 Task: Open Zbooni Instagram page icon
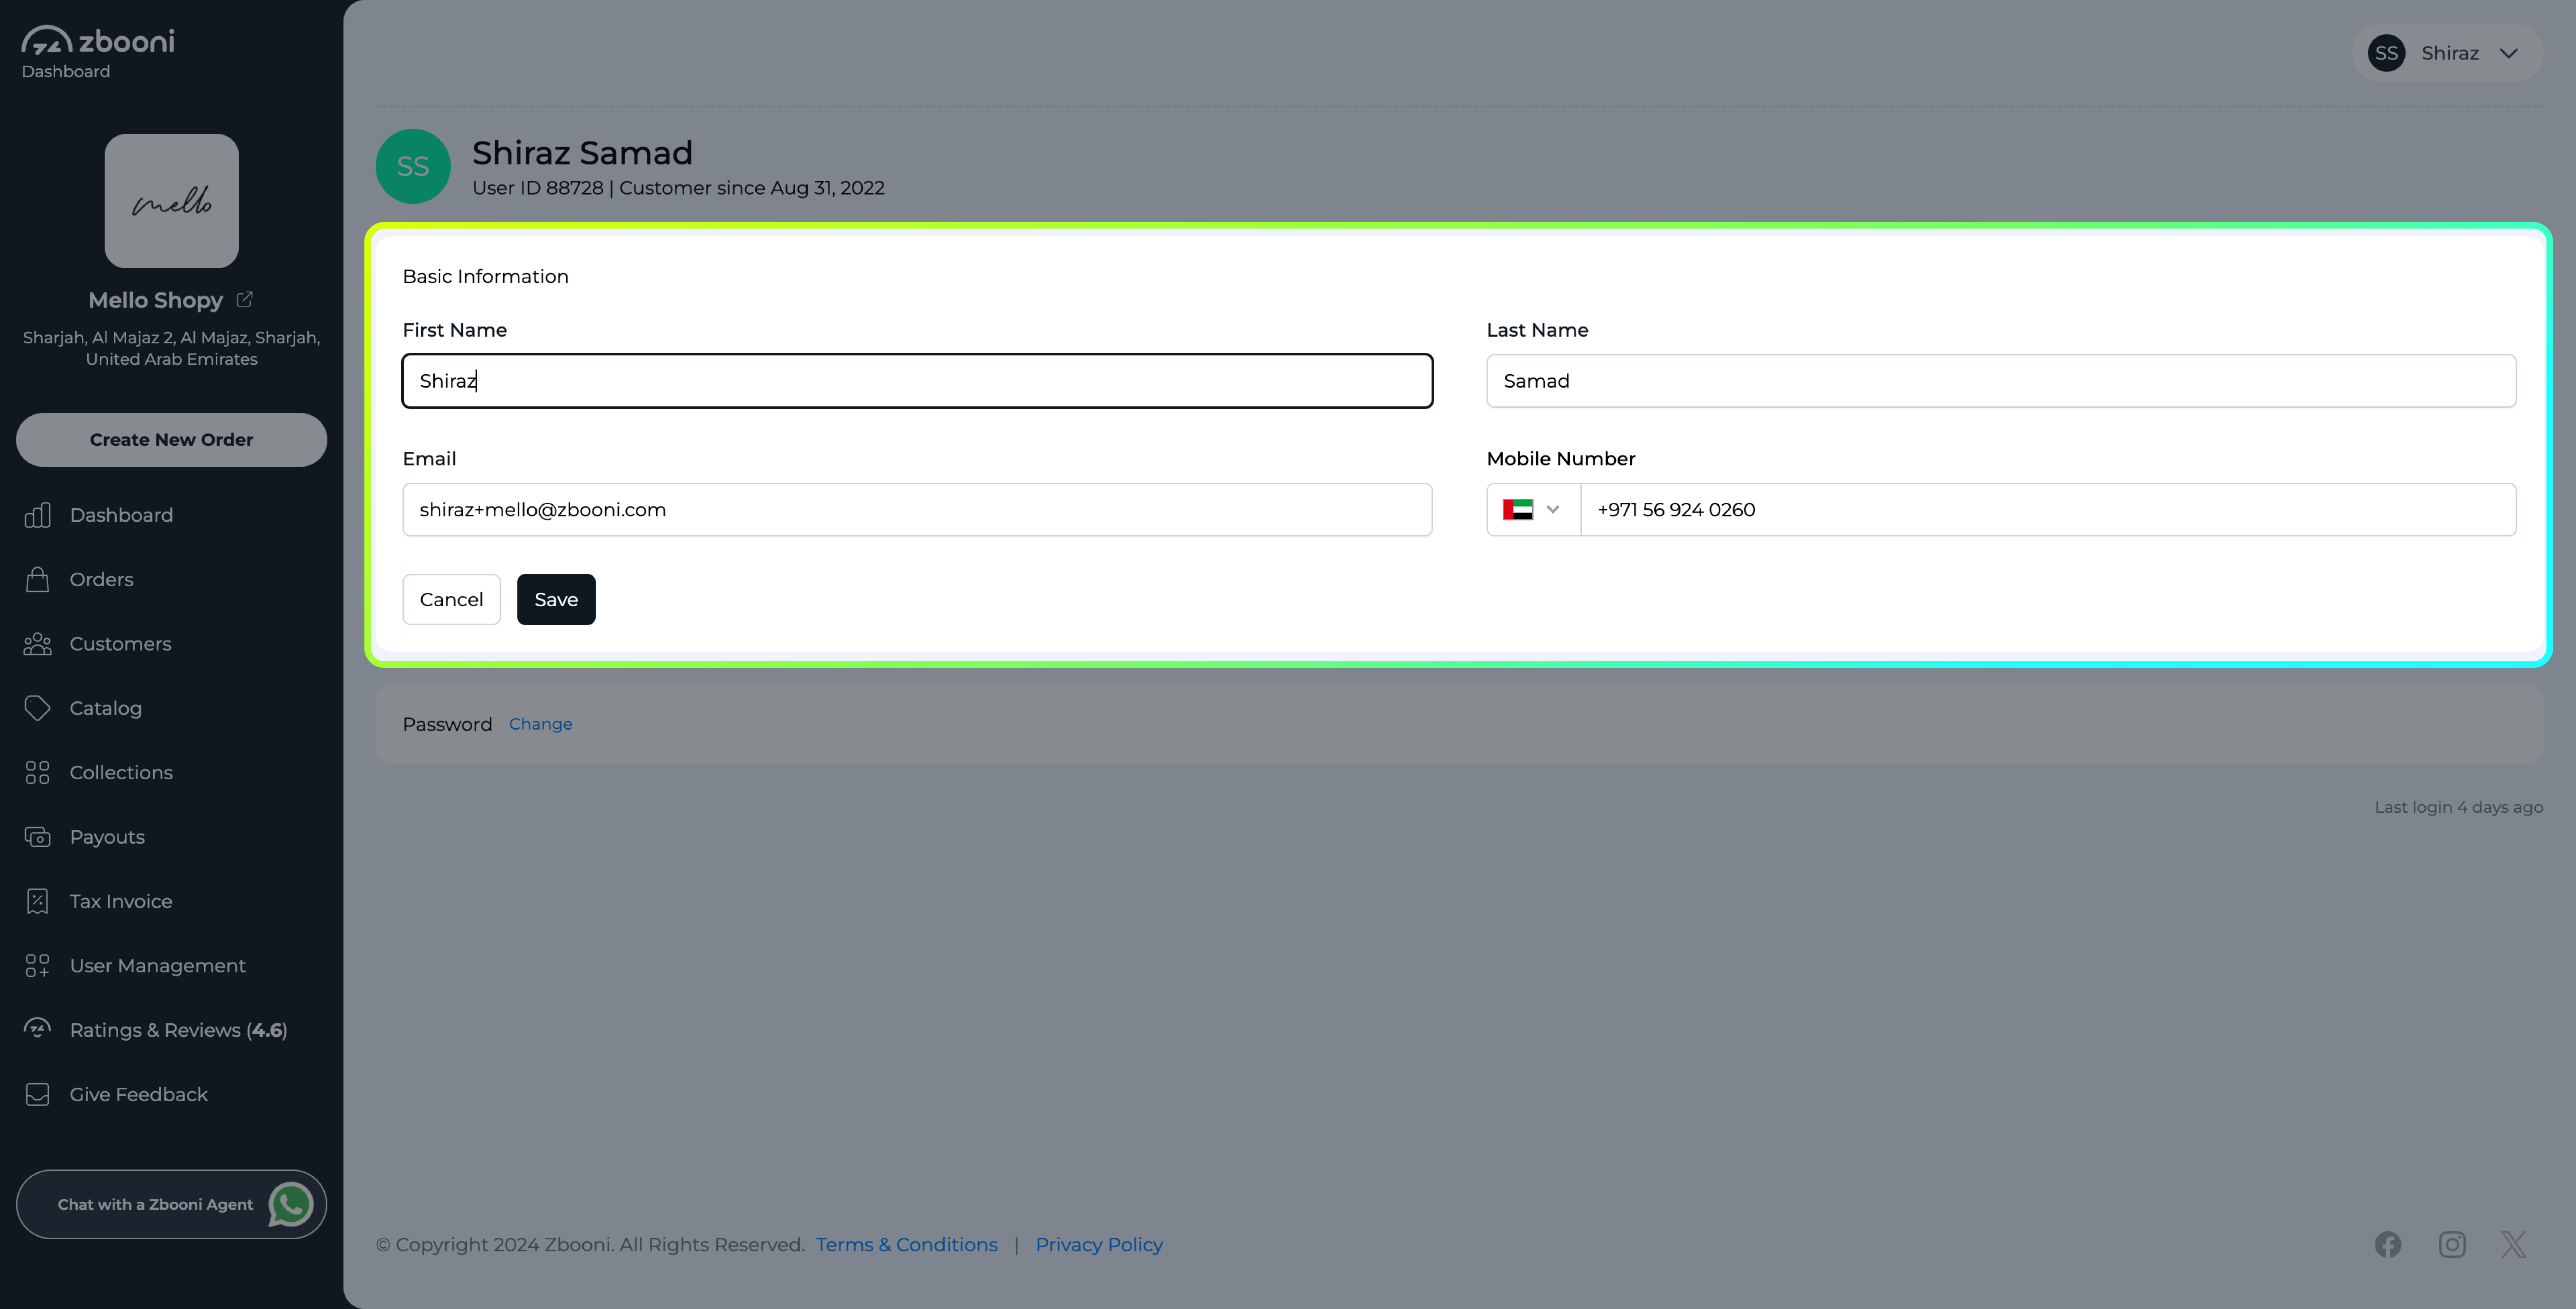pyautogui.click(x=2452, y=1244)
